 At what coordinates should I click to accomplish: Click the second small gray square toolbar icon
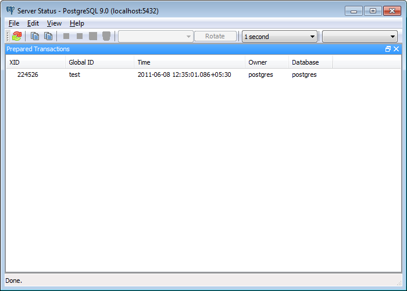click(x=80, y=36)
